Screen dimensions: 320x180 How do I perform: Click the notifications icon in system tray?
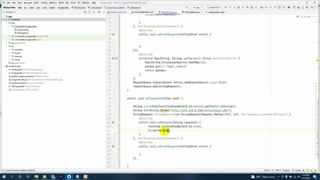tap(314, 176)
